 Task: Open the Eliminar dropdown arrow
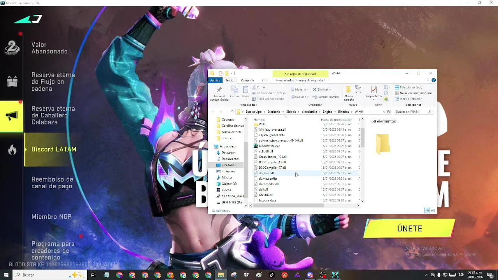330,89
